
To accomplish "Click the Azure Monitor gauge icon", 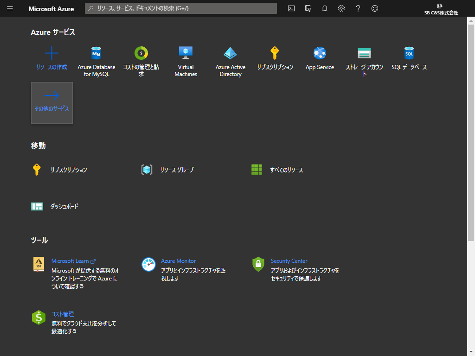I will (148, 264).
